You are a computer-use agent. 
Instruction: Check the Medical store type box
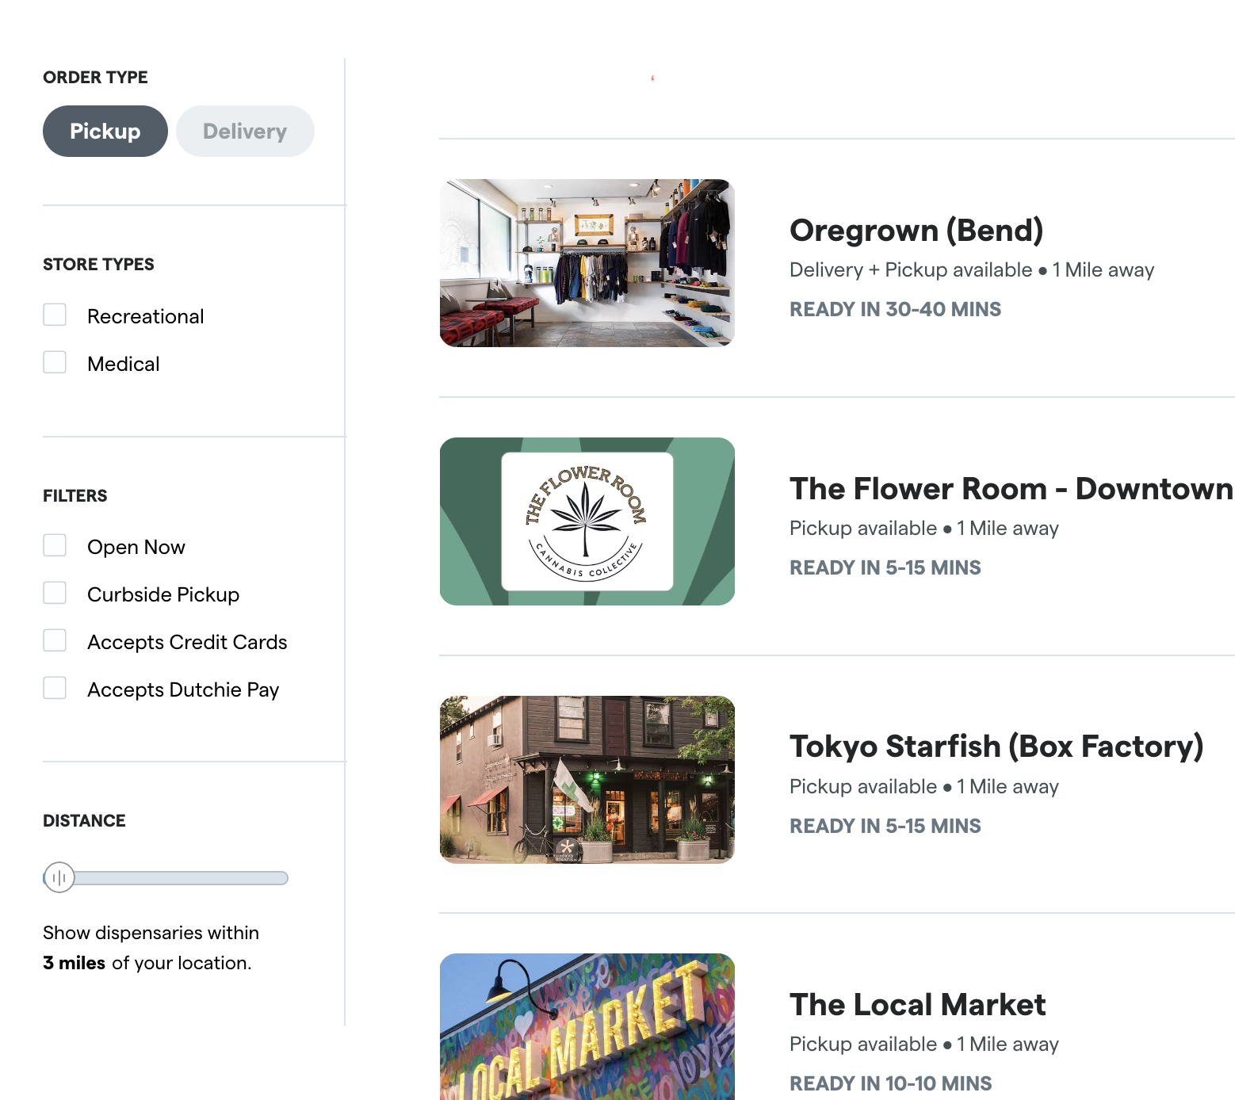click(x=55, y=363)
